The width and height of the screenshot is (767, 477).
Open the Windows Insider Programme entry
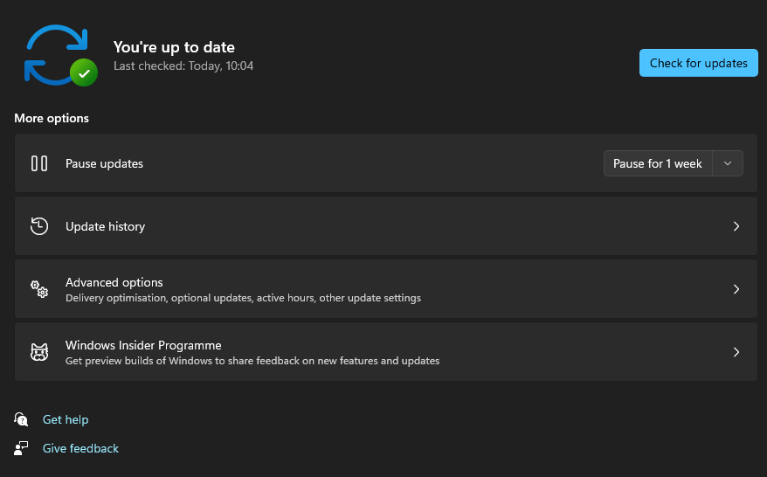click(143, 345)
